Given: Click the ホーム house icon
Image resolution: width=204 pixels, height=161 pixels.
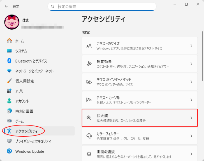Looking at the screenshot, I should [9, 41].
